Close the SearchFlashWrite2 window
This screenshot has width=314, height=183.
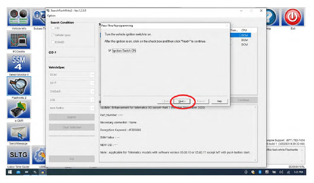tap(261, 11)
